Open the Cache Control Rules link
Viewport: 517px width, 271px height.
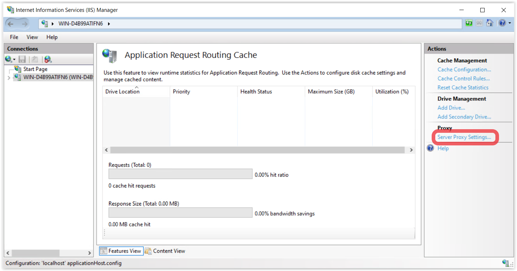(x=464, y=78)
